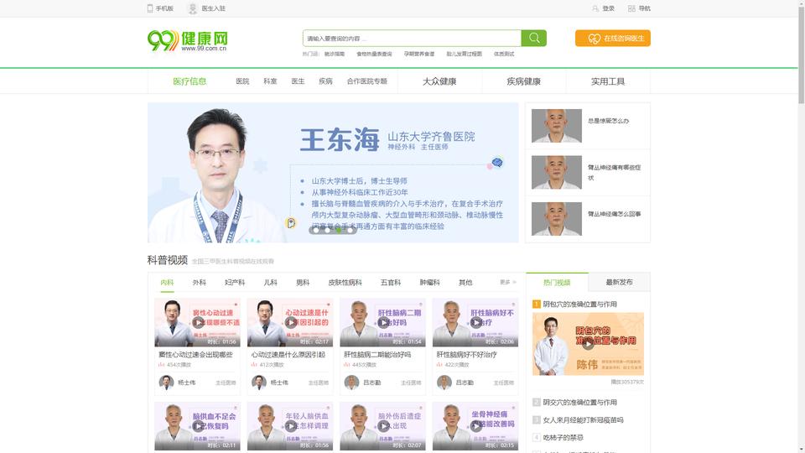Select the first carousel dot

click(316, 230)
